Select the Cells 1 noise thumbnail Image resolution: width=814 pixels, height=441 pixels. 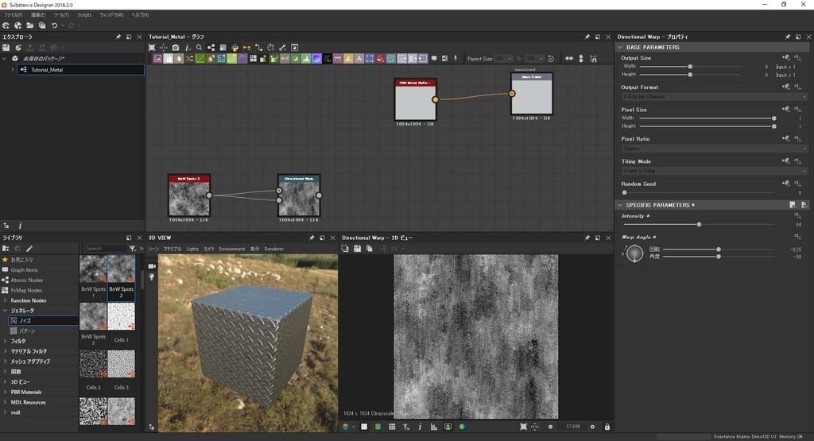(x=121, y=317)
